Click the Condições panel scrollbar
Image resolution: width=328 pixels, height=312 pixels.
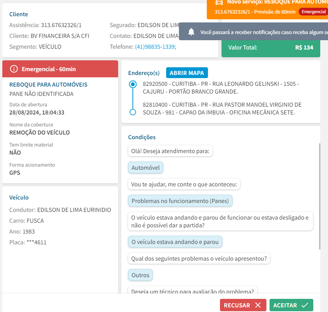(319, 196)
